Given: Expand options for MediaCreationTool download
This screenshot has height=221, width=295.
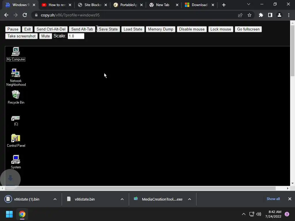Looking at the screenshot, I should [190, 199].
